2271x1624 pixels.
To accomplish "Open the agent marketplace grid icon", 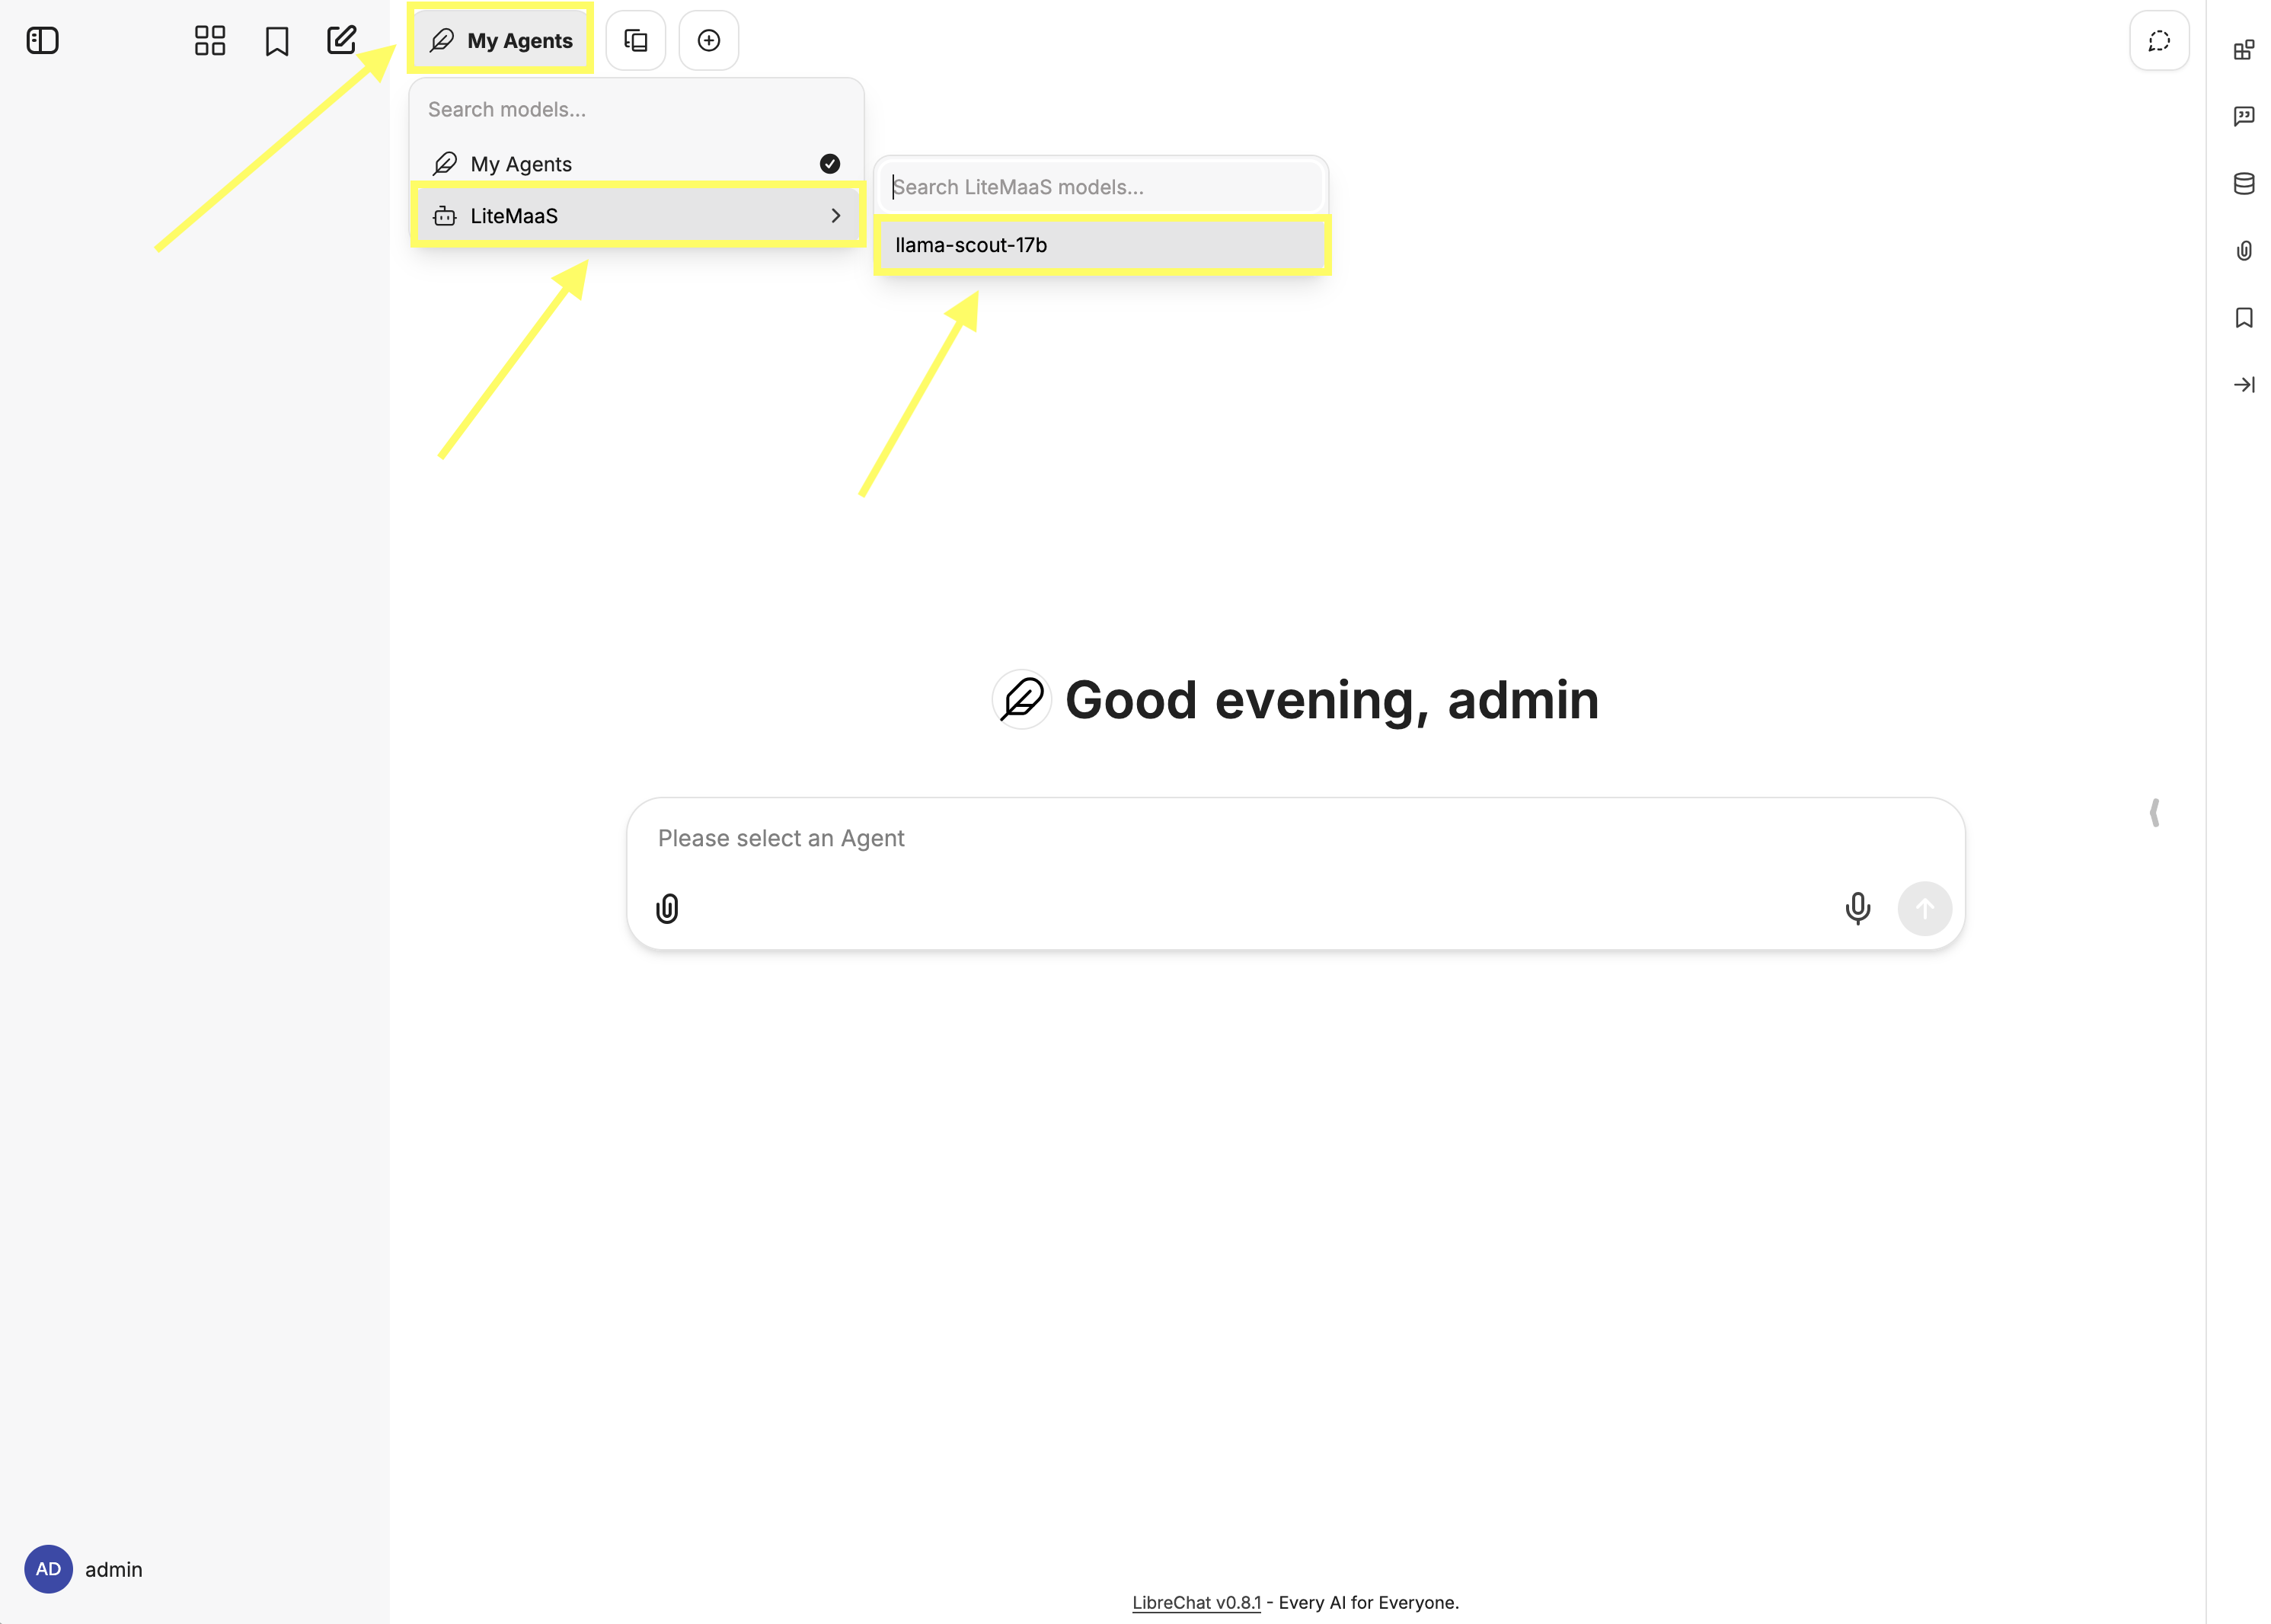I will click(x=209, y=40).
